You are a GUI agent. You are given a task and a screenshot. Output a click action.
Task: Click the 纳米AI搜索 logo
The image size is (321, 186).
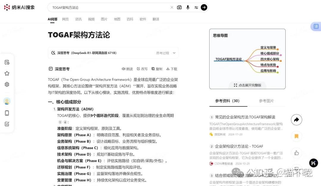tap(19, 7)
